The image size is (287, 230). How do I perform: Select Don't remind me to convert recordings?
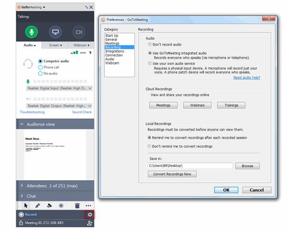pyautogui.click(x=150, y=146)
